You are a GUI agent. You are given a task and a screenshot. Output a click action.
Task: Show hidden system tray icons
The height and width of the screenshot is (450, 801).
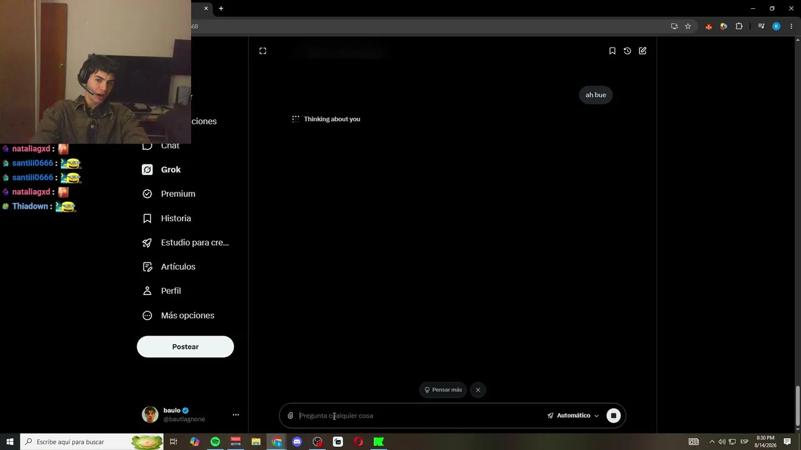712,442
